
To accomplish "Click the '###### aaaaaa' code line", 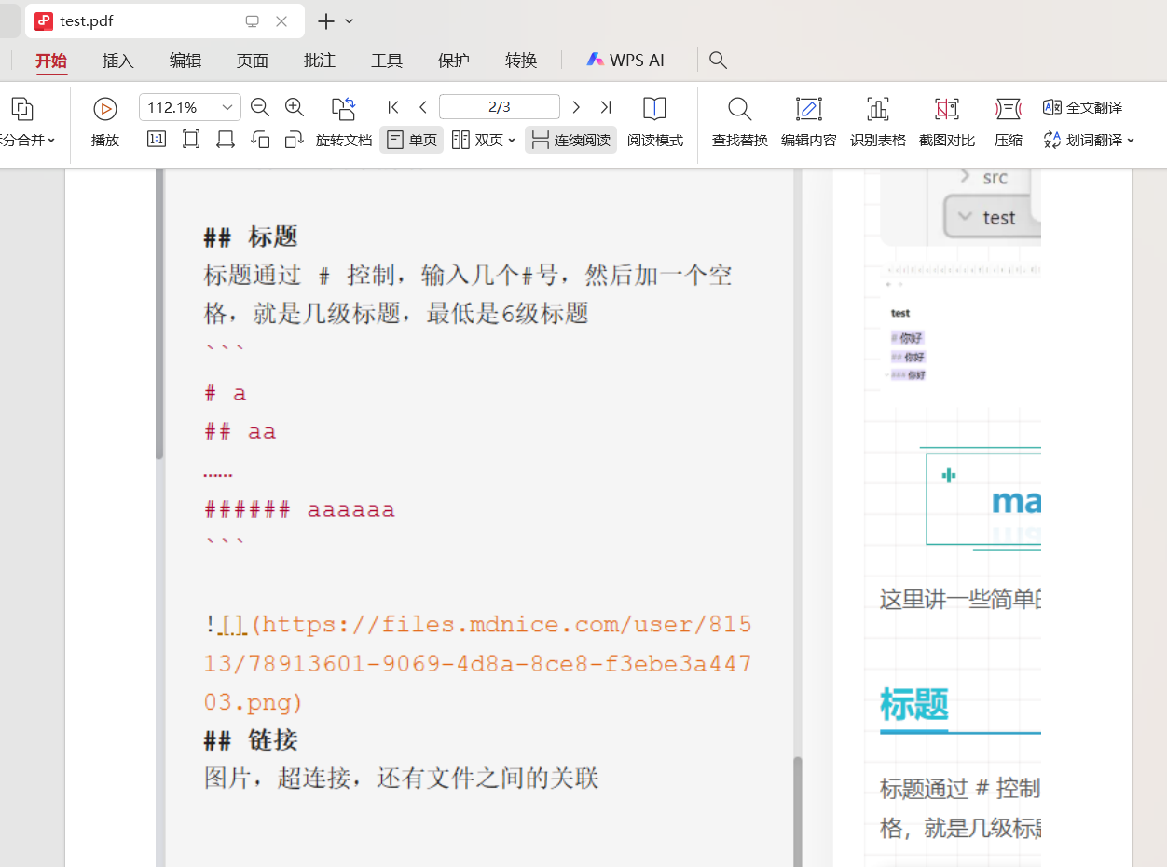I will (x=300, y=509).
